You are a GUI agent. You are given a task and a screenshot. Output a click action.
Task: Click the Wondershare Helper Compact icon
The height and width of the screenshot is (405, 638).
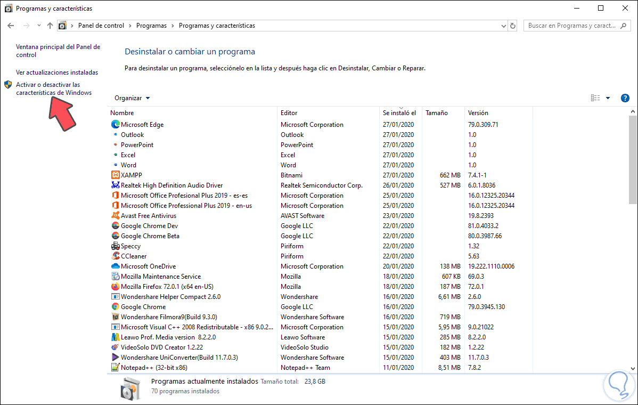tap(115, 297)
